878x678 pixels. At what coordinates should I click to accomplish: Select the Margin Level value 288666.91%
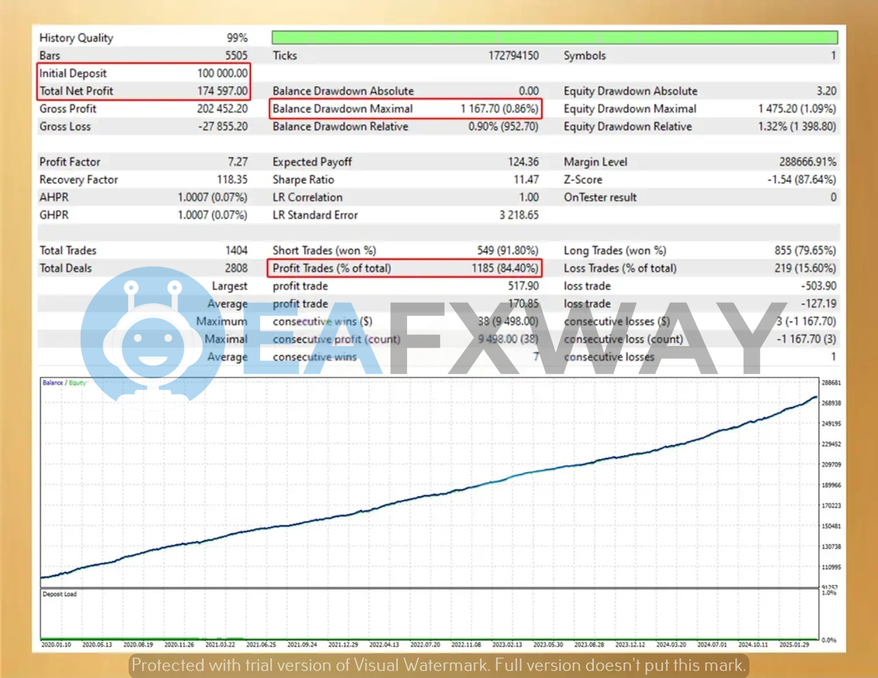(807, 162)
